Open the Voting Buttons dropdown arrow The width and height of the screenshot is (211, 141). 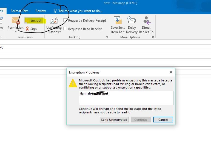pyautogui.click(x=60, y=32)
